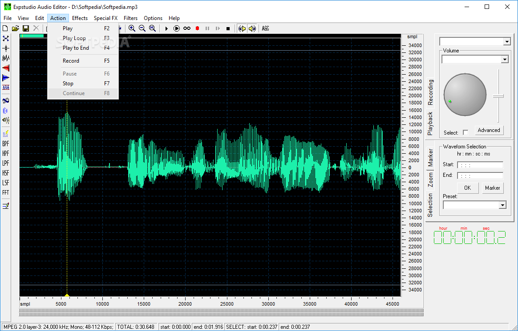The image size is (518, 331).
Task: Click the New file toolbar icon
Action: click(x=5, y=28)
